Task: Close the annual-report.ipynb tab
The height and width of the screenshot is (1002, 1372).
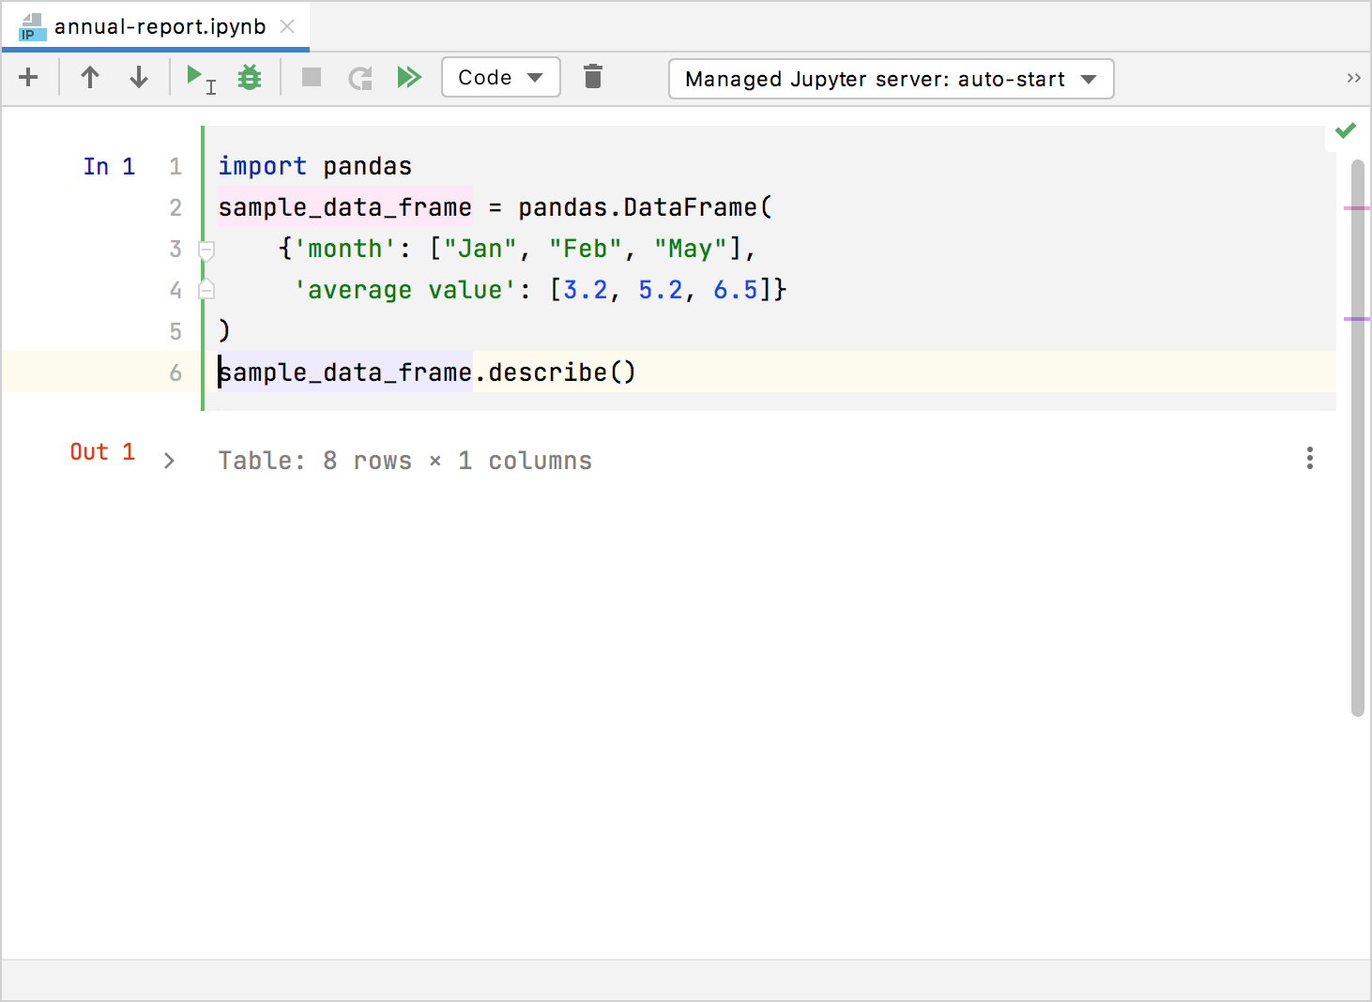Action: click(x=287, y=26)
